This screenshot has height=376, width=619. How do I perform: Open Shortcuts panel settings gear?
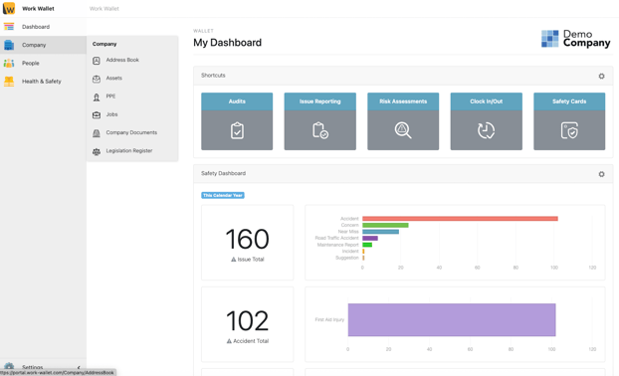pos(601,76)
